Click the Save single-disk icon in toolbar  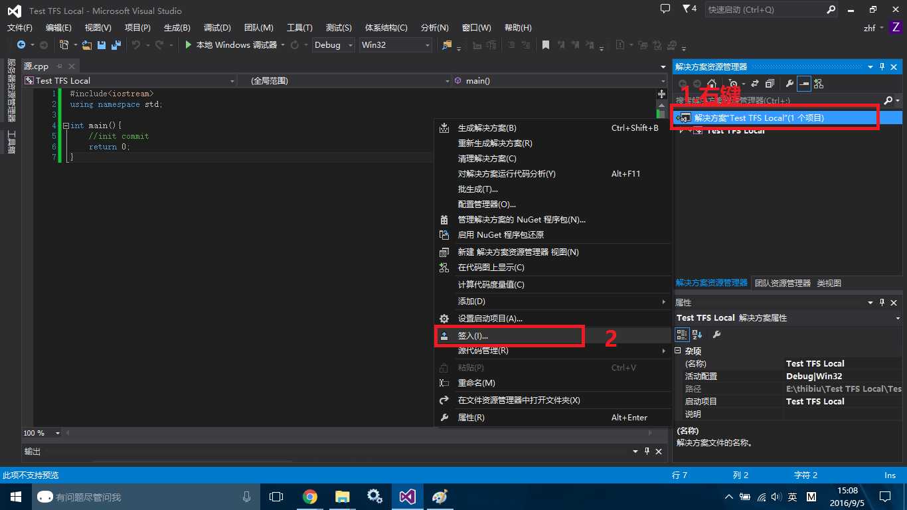[102, 44]
